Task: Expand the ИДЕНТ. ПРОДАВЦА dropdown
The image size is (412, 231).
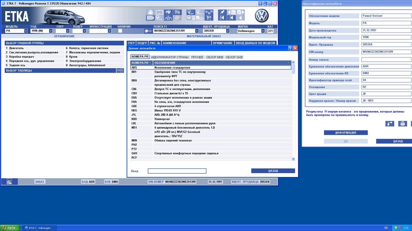Action: (227, 31)
